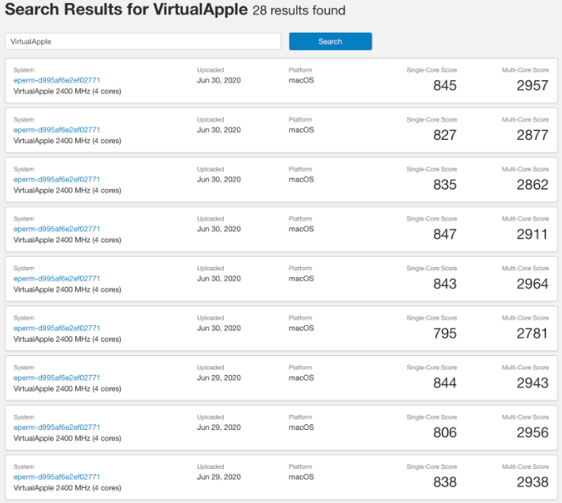The width and height of the screenshot is (562, 503).
Task: Click the multi-core score 2938
Action: 533,482
